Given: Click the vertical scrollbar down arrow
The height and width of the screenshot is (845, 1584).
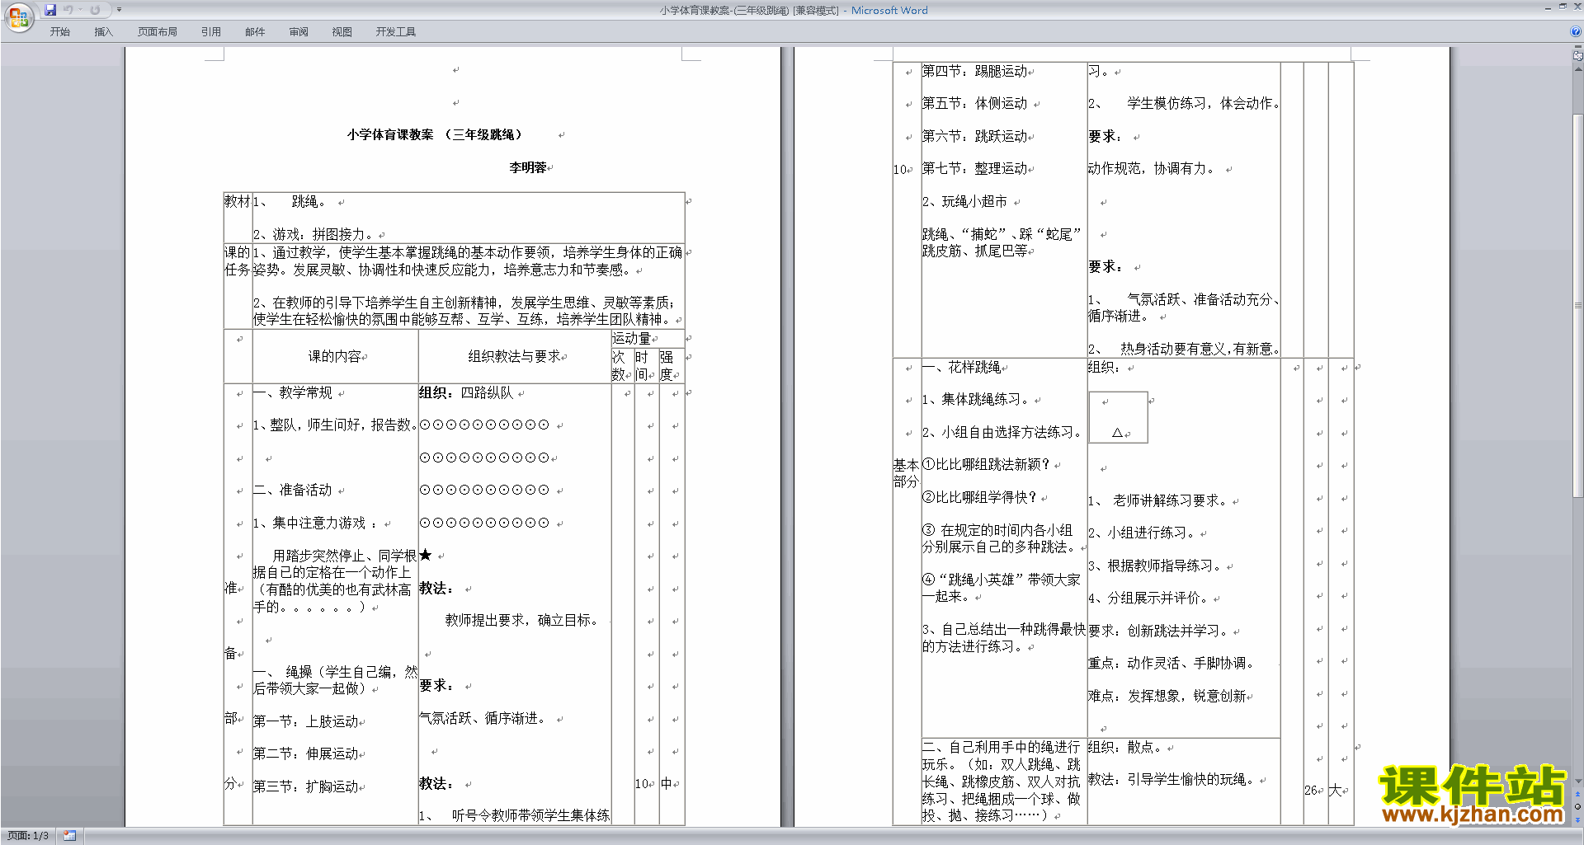Looking at the screenshot, I should 1578,781.
